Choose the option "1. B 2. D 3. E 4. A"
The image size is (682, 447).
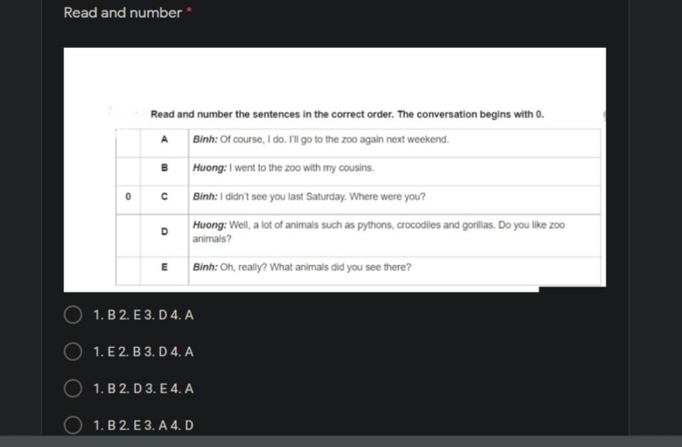tap(73, 388)
